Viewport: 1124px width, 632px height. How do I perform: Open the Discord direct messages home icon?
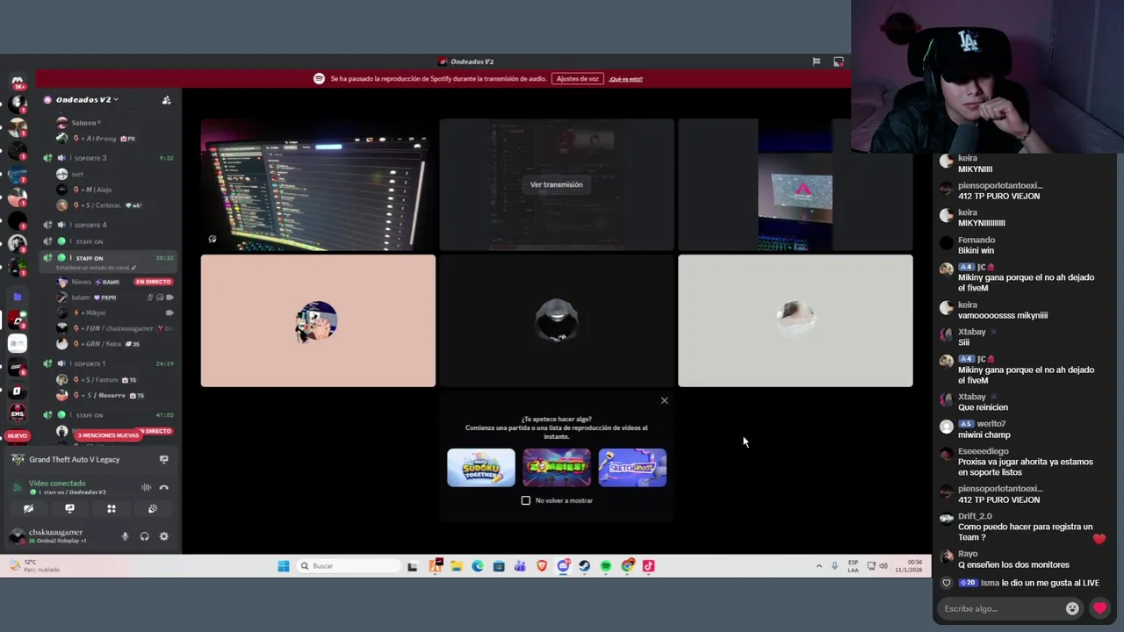(x=17, y=82)
